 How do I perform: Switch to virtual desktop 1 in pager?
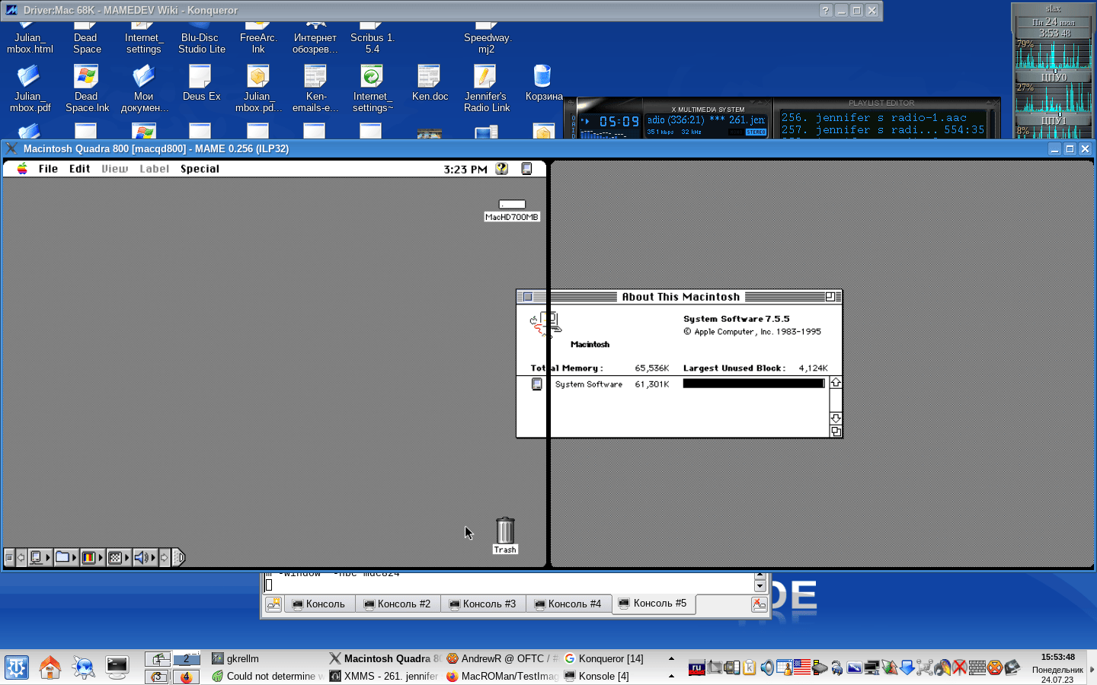158,659
